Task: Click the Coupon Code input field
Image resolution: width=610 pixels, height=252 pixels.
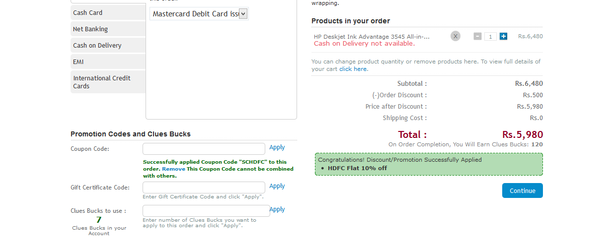Action: [204, 149]
